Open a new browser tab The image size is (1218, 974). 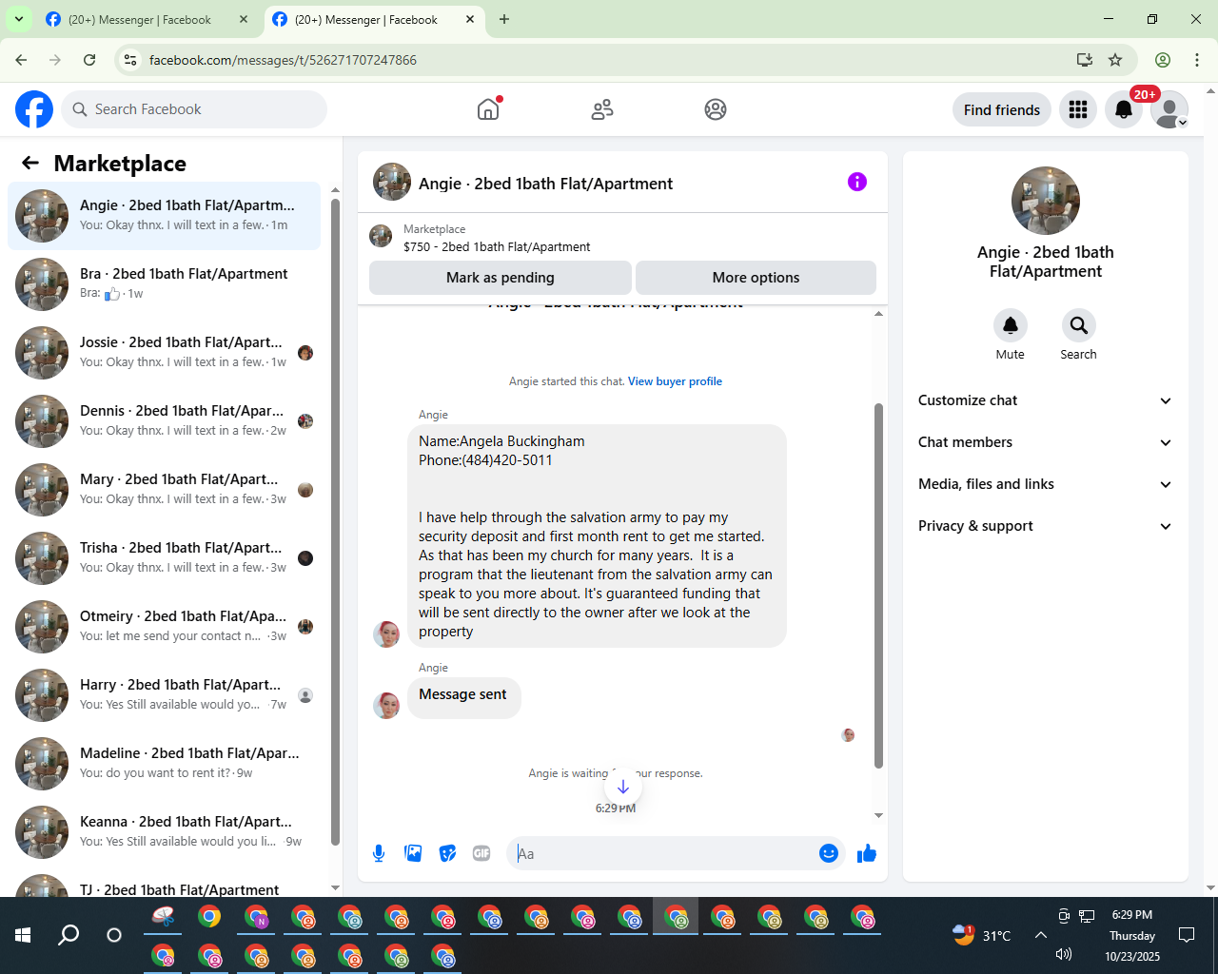coord(504,19)
